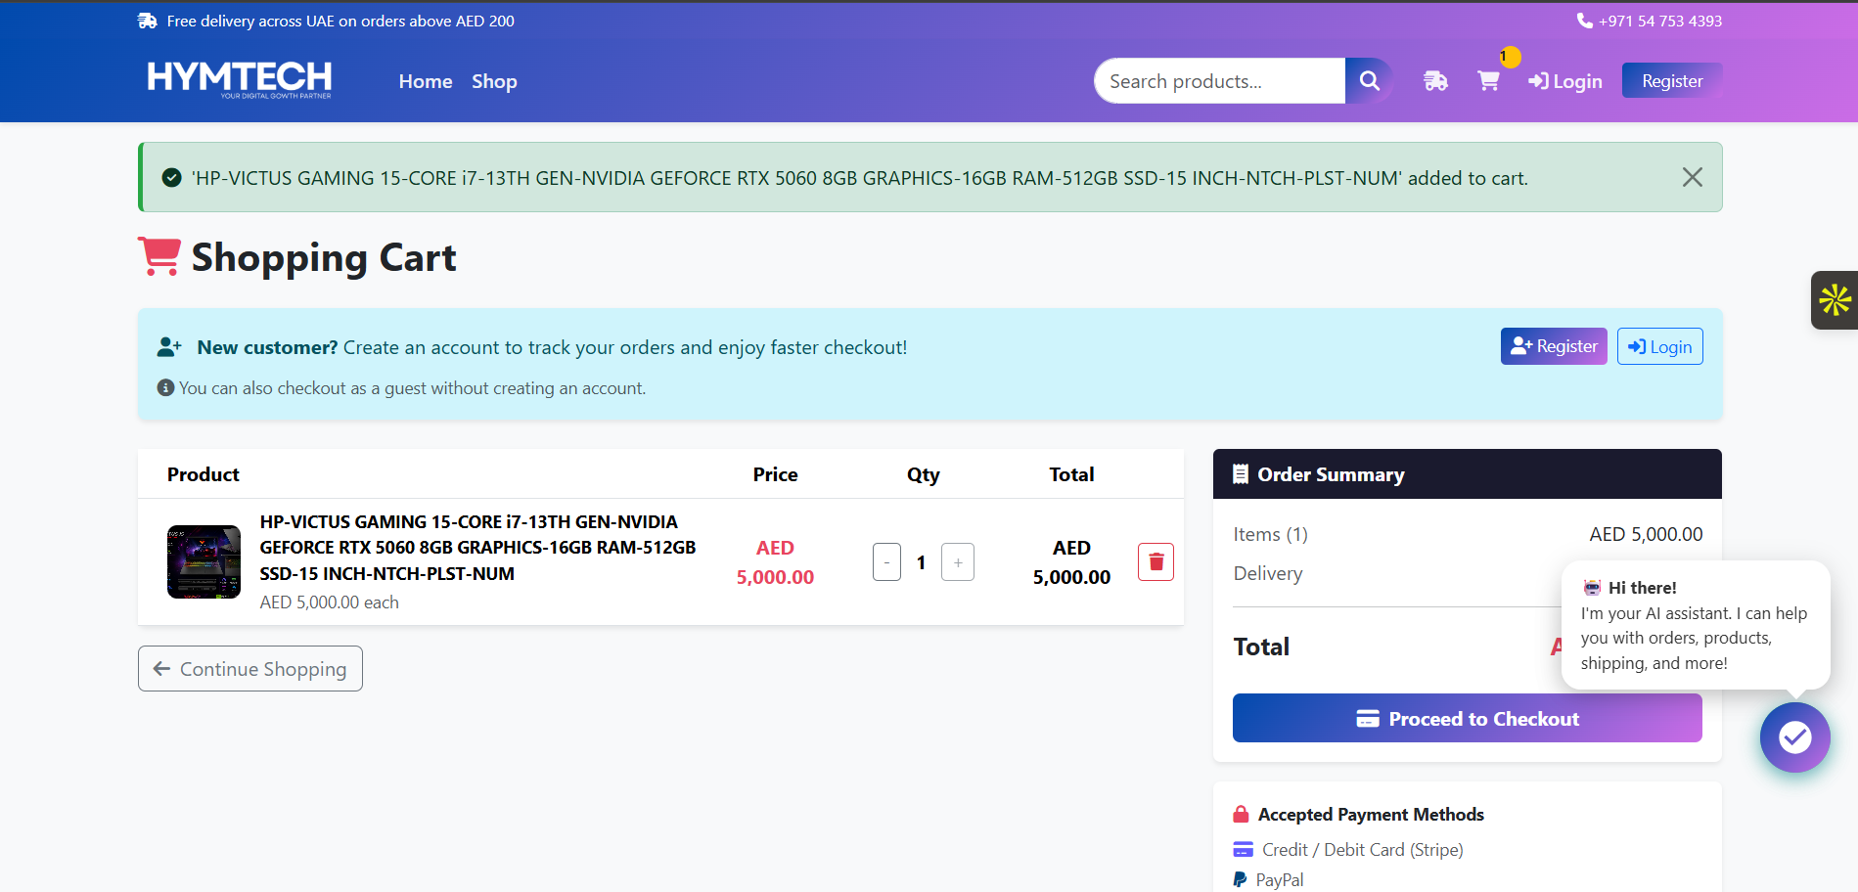Open the AI assistant chat bubble button

(x=1795, y=737)
